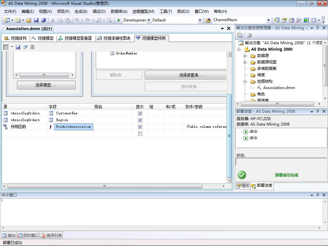Click the Toolbox hammer-and-wrench icon
Image resolution: width=328 pixels, height=246 pixels.
pyautogui.click(x=299, y=20)
